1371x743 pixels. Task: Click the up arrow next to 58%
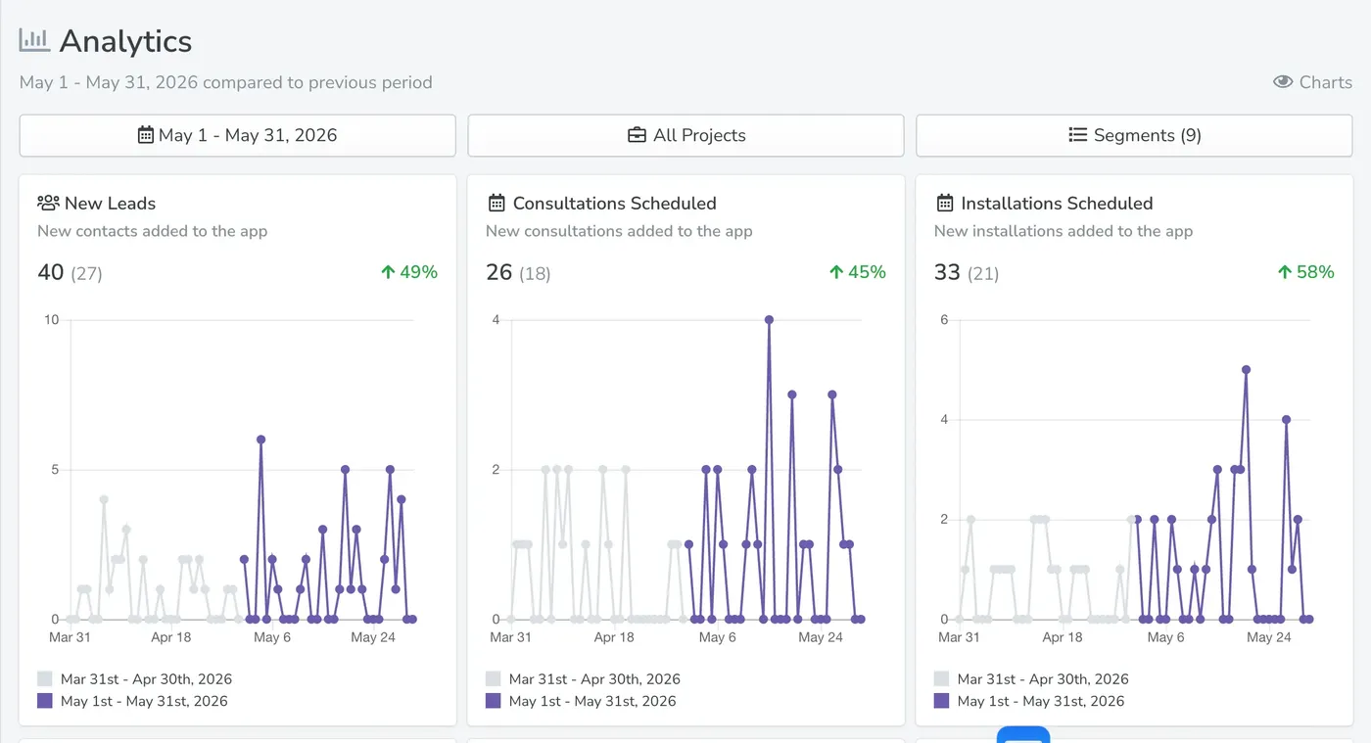[1285, 272]
